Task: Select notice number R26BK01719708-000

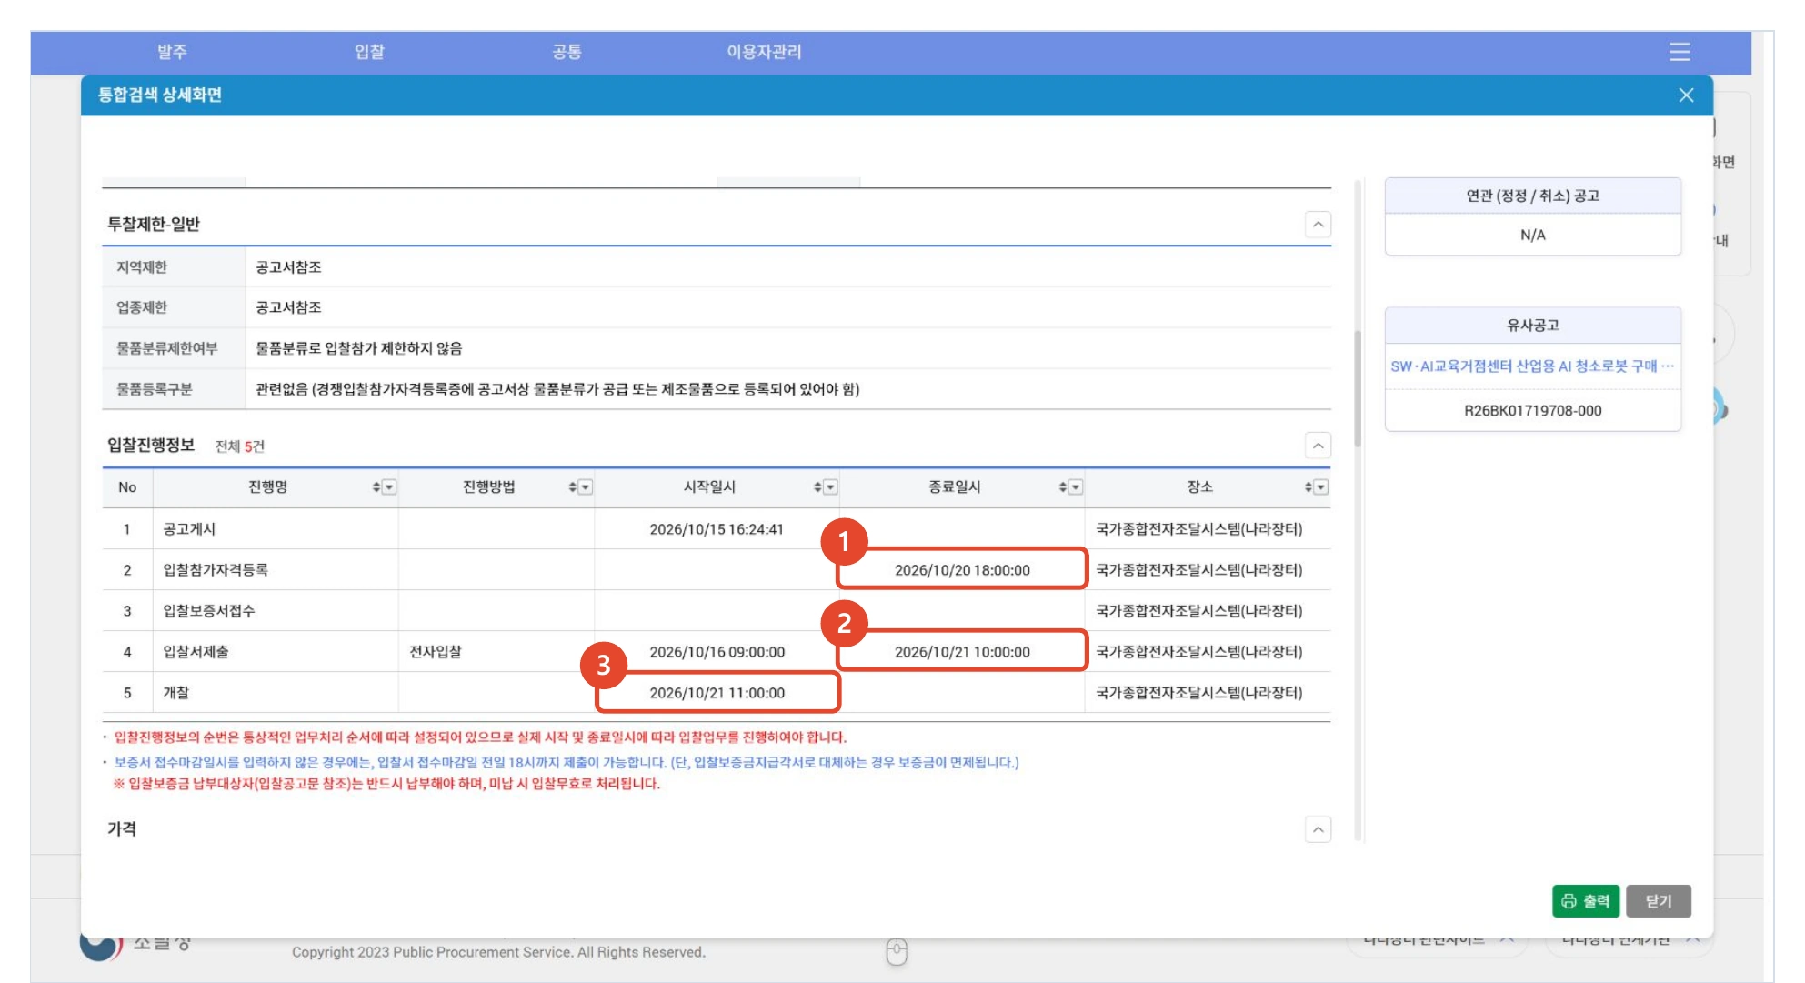Action: point(1532,411)
